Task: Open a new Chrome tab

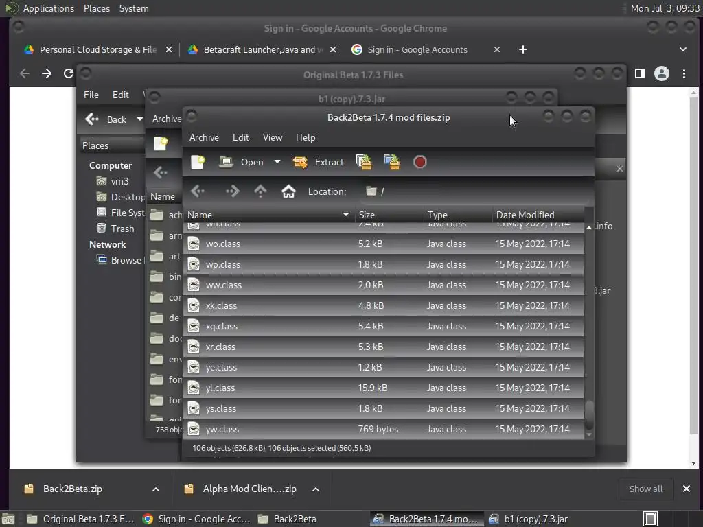Action: point(522,49)
